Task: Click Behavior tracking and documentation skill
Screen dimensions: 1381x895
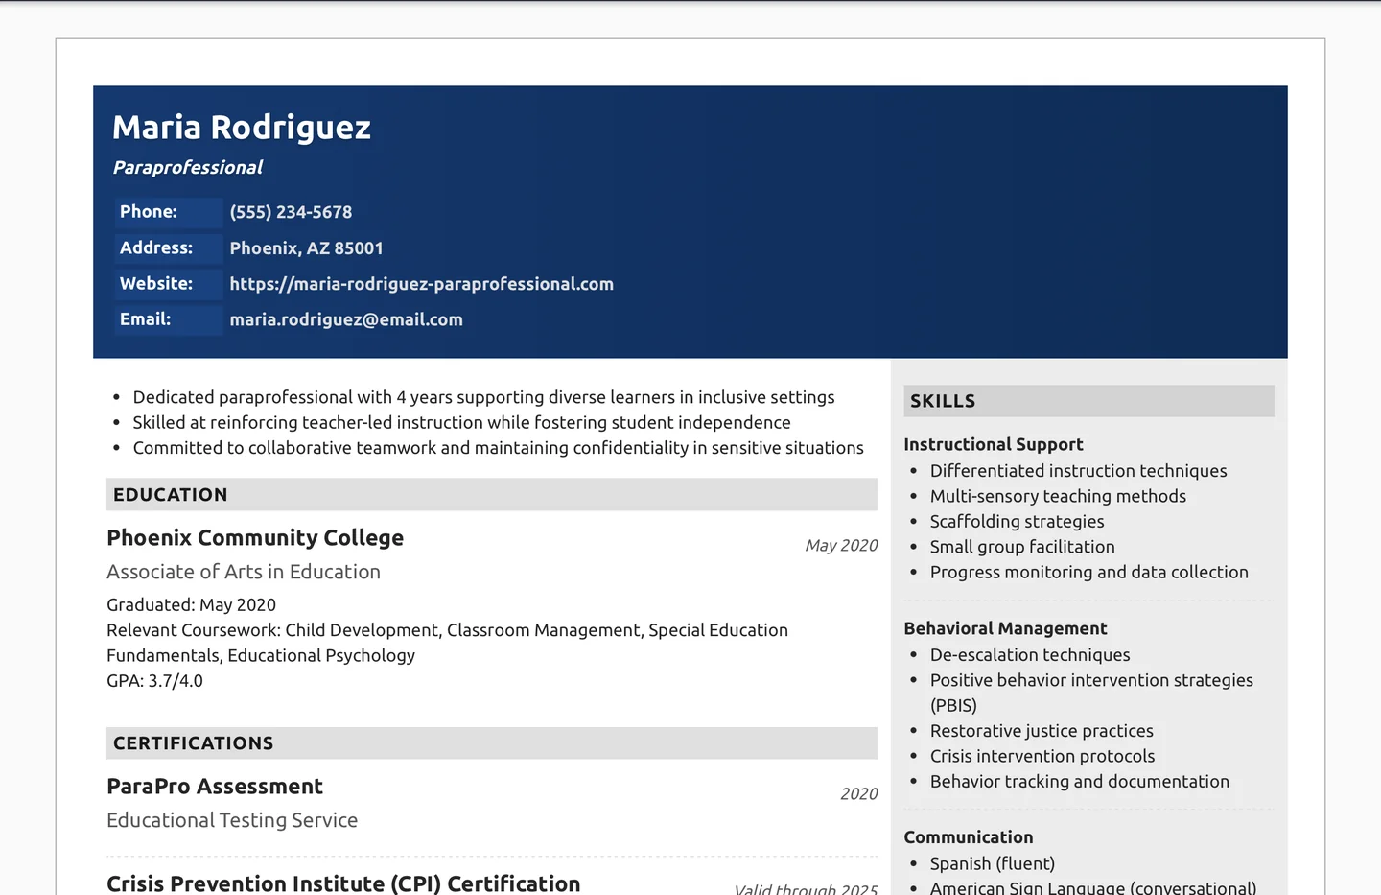Action: pos(1079,782)
